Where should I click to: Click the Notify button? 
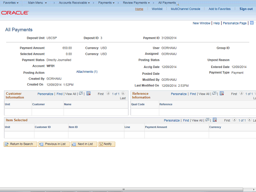(107, 144)
